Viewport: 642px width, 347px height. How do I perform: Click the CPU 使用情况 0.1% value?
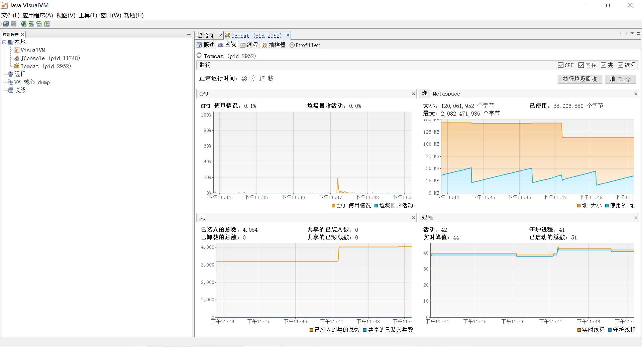(x=250, y=106)
